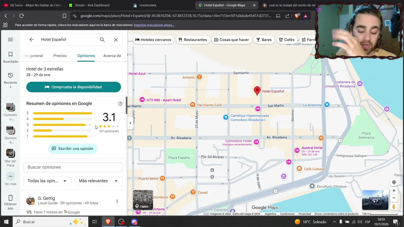Click the my location target button
Viewport: 404px width, 227px height.
click(x=394, y=182)
